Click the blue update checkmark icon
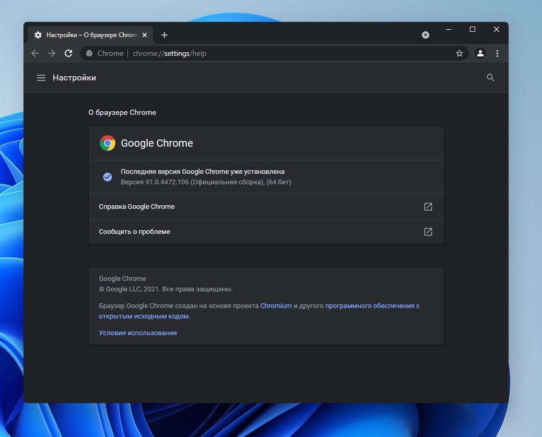Image resolution: width=542 pixels, height=437 pixels. (x=108, y=177)
